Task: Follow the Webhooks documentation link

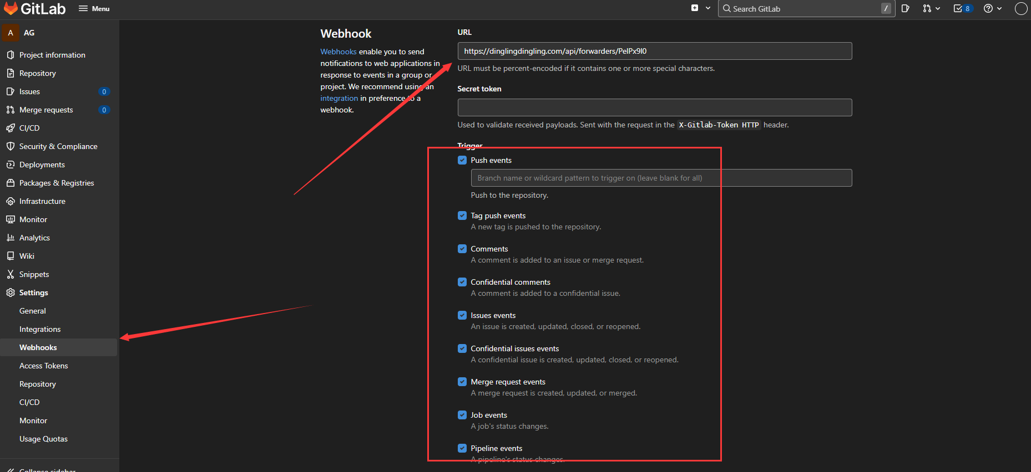Action: tap(338, 52)
